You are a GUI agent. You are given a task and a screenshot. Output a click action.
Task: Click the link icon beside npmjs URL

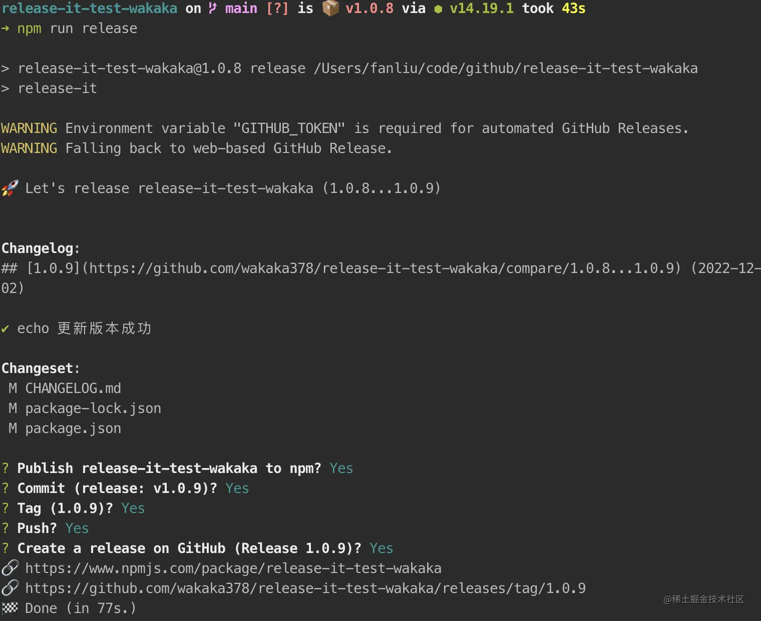point(10,568)
